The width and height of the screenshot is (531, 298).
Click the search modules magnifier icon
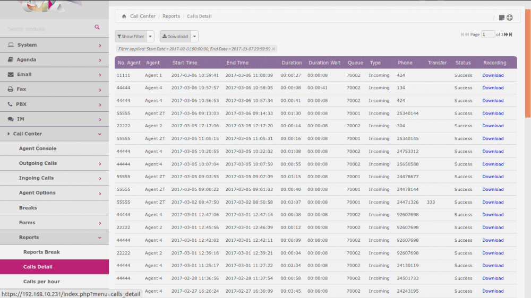[97, 27]
